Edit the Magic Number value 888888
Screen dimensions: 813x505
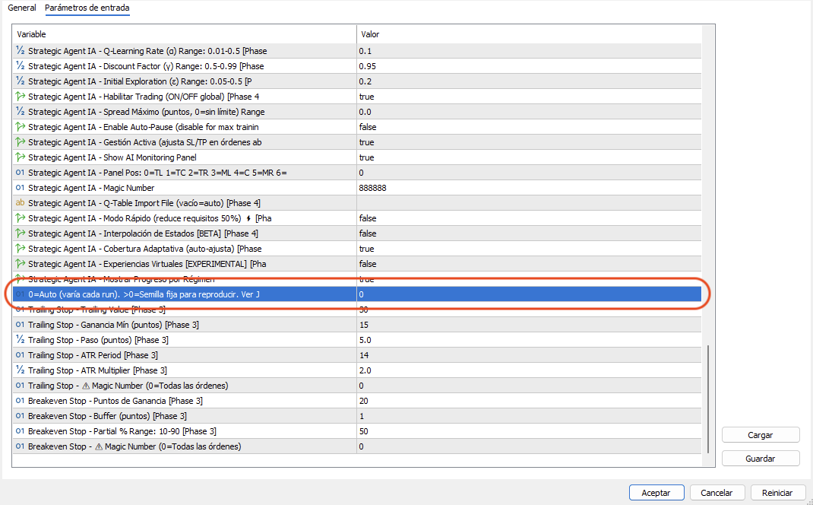528,188
